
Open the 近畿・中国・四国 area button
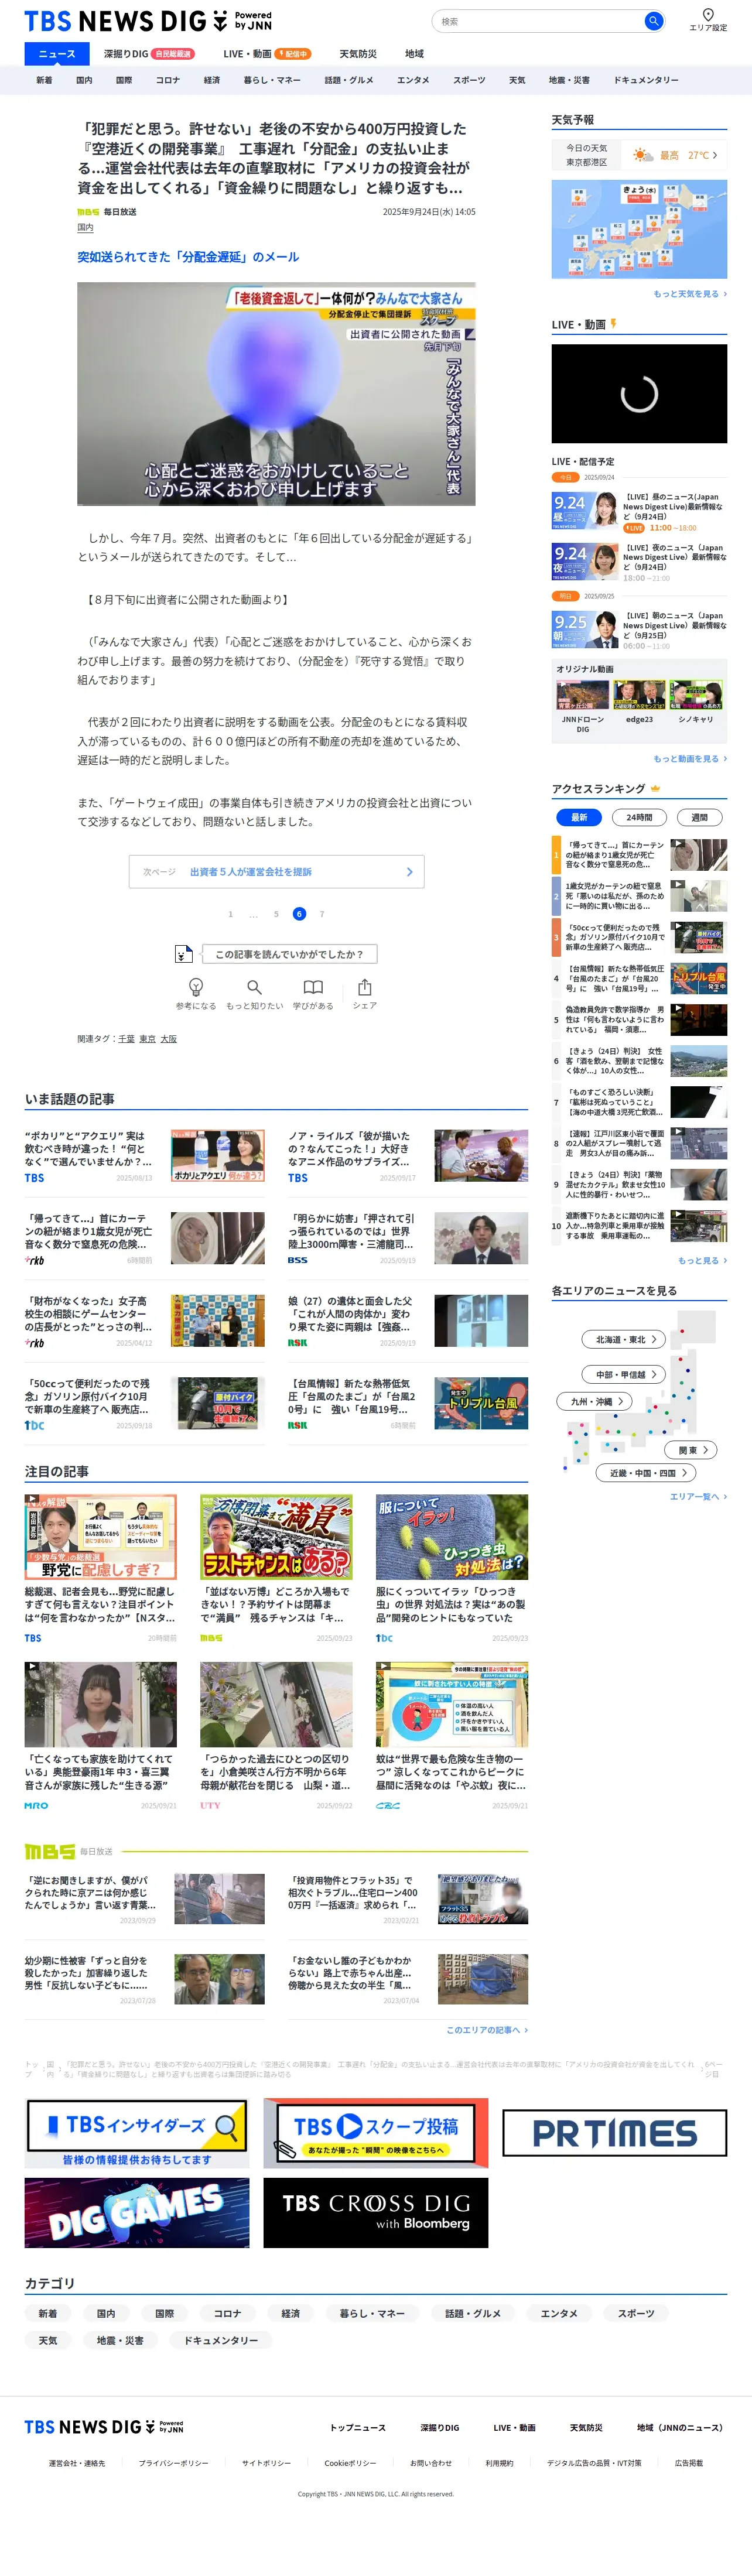(646, 1472)
